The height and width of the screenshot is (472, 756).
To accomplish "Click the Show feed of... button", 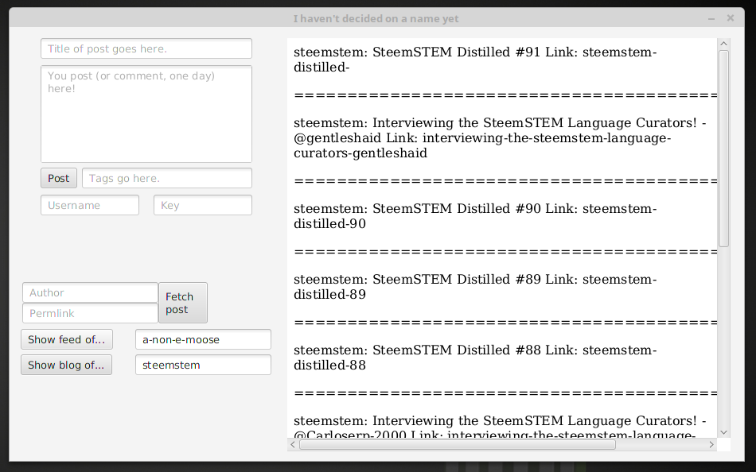I will pos(67,339).
